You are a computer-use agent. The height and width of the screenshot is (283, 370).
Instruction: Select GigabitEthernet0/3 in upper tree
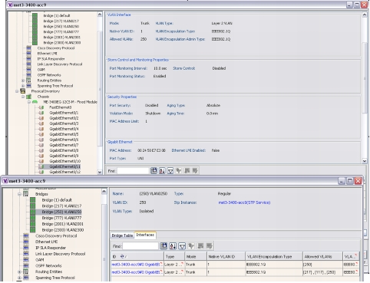coord(64,123)
